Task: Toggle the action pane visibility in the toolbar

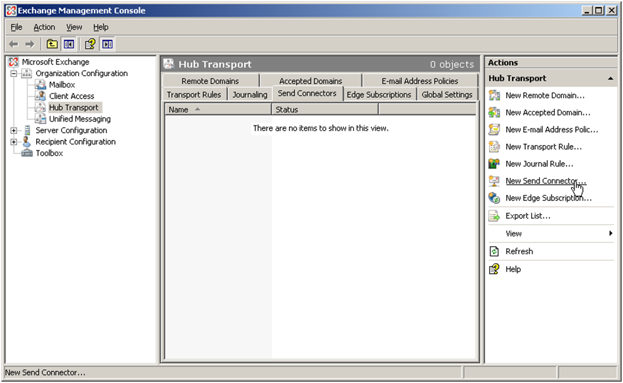Action: click(106, 43)
